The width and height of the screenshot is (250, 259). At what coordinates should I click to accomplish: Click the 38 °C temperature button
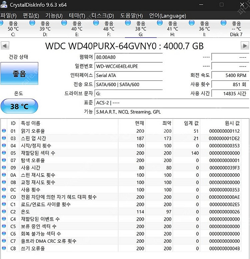(x=19, y=106)
